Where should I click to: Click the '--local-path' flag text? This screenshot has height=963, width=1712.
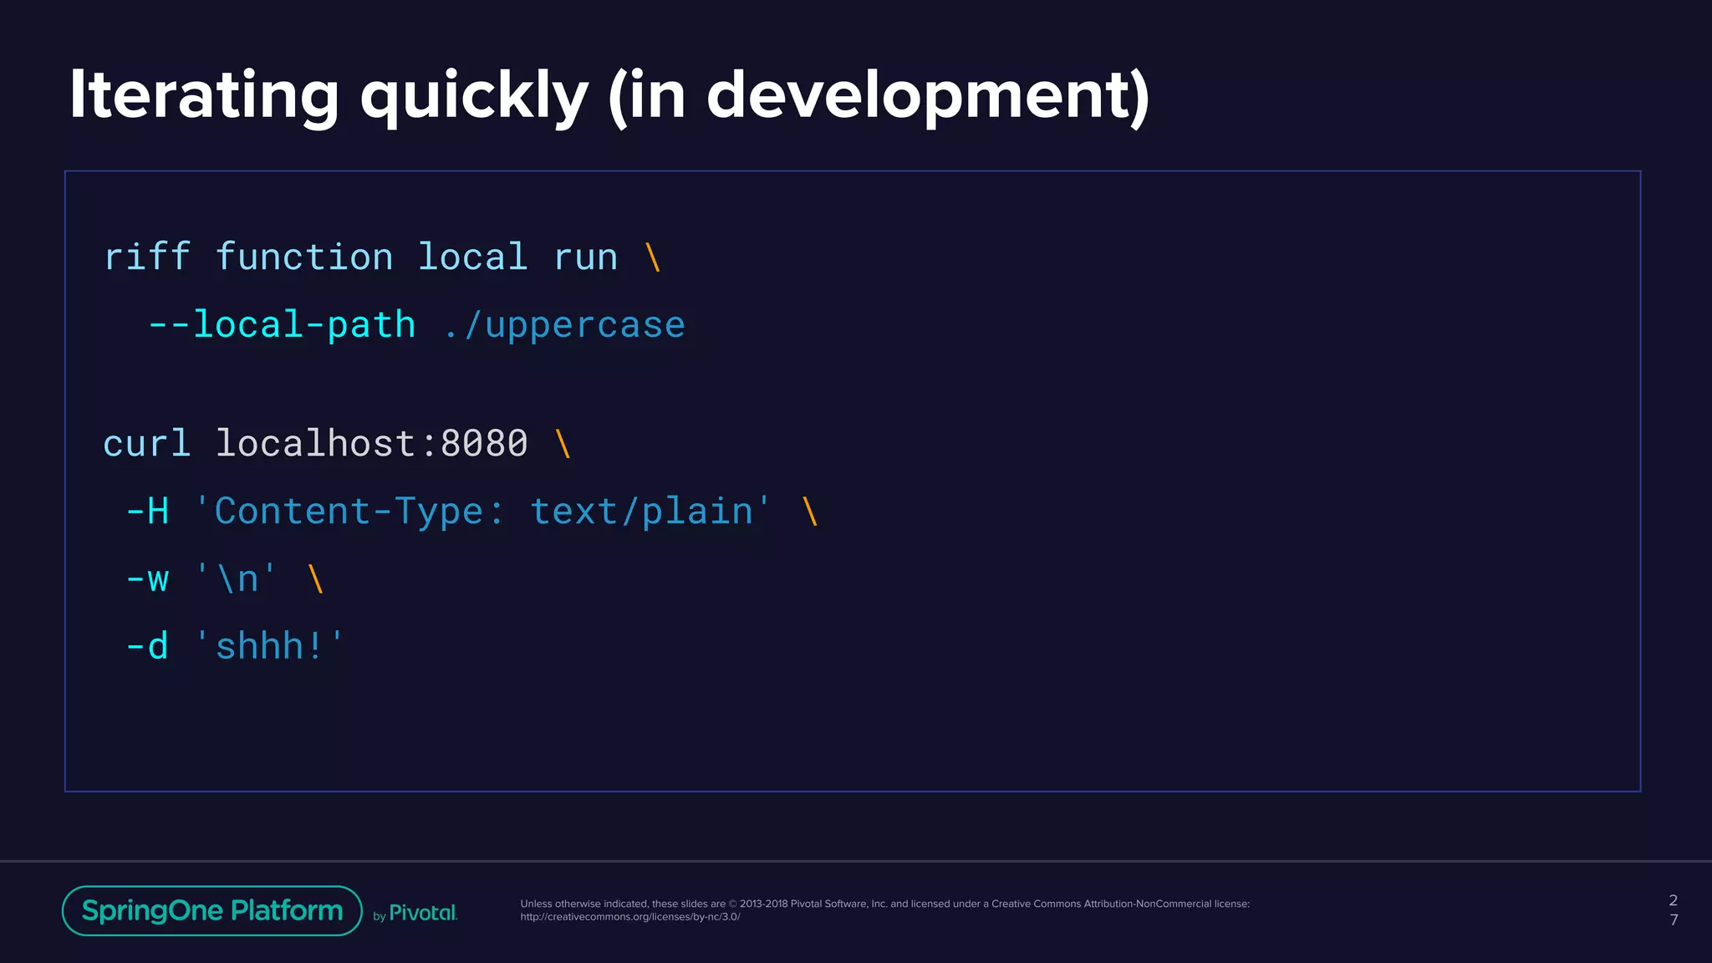(282, 324)
